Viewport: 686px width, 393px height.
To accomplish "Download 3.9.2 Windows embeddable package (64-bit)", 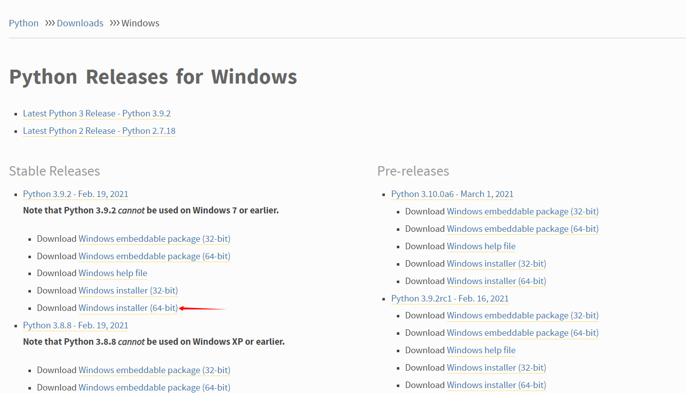I will 155,256.
